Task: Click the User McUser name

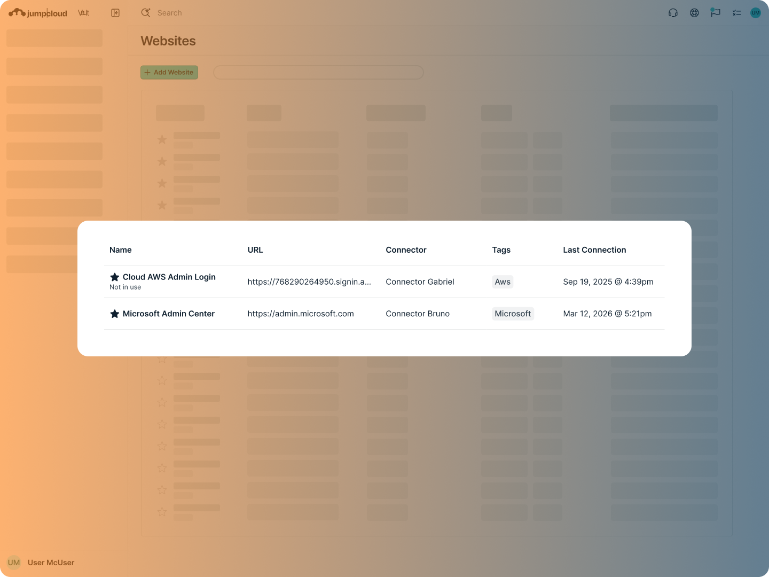Action: (51, 563)
